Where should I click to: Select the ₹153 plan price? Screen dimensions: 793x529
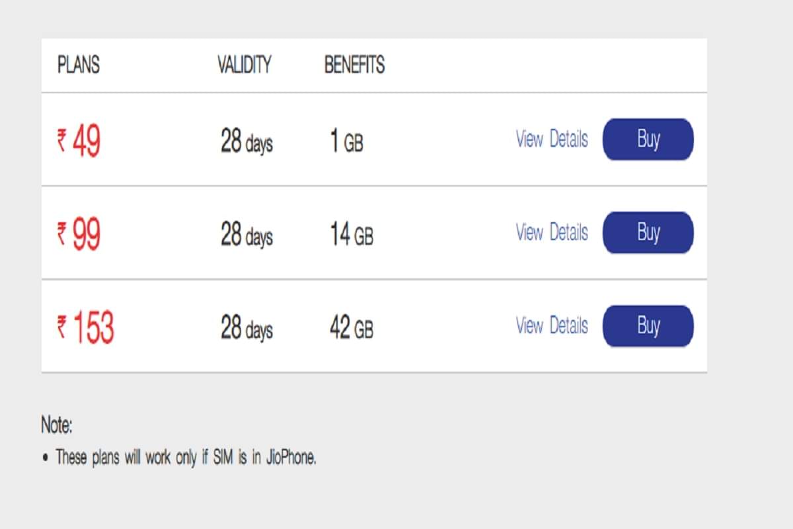85,329
